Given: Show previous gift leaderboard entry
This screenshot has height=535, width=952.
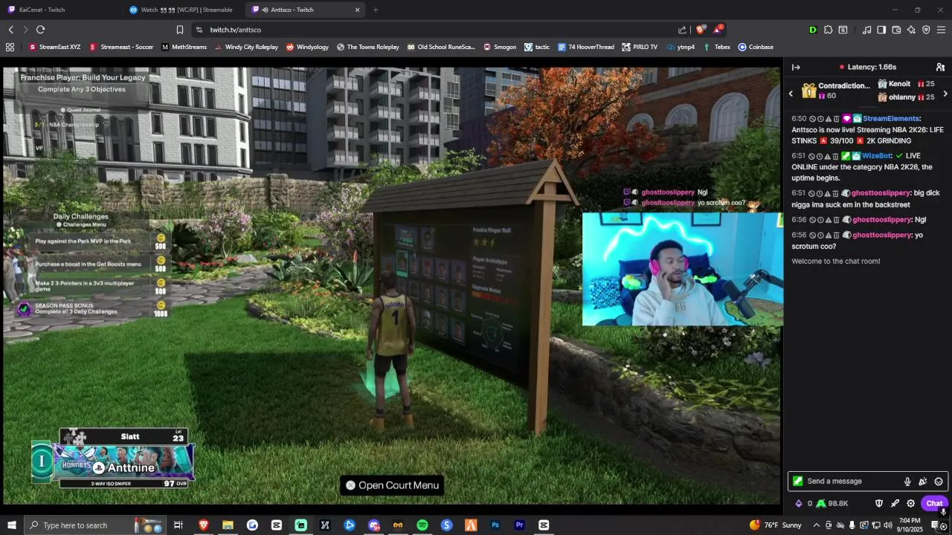Looking at the screenshot, I should click(x=791, y=93).
